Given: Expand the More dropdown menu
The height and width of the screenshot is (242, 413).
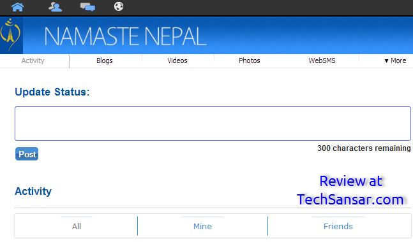Looking at the screenshot, I should tap(395, 60).
